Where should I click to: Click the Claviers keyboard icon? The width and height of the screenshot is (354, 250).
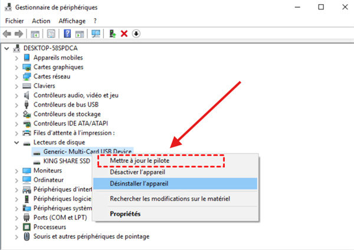coord(27,85)
